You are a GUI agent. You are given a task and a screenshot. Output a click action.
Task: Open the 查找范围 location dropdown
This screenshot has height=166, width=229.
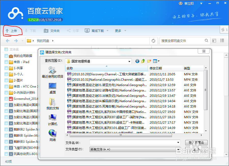129,61
